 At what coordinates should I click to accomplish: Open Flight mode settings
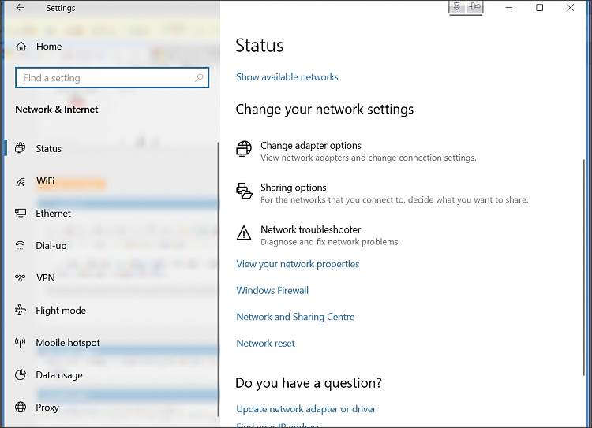61,311
